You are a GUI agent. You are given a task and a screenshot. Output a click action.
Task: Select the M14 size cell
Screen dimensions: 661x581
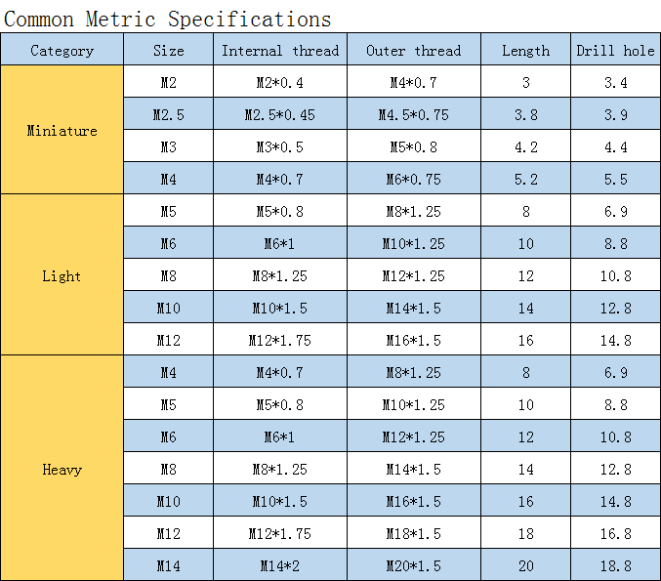[169, 564]
